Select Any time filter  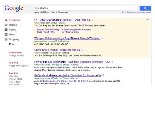[13, 73]
